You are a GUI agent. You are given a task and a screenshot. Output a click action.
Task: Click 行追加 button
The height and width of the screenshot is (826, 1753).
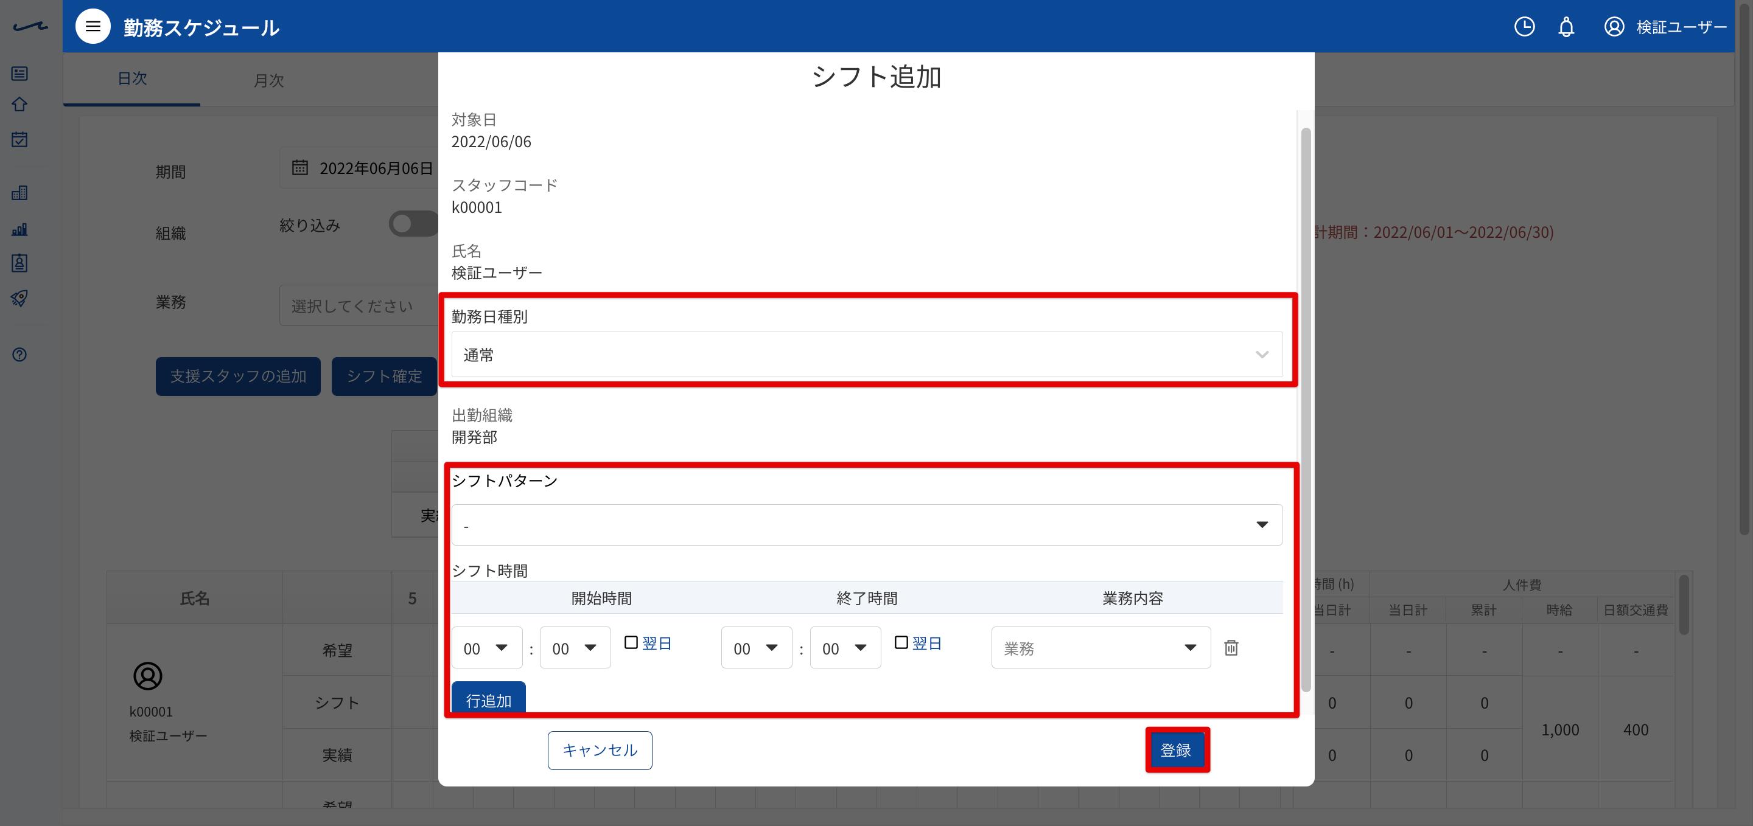pos(489,697)
